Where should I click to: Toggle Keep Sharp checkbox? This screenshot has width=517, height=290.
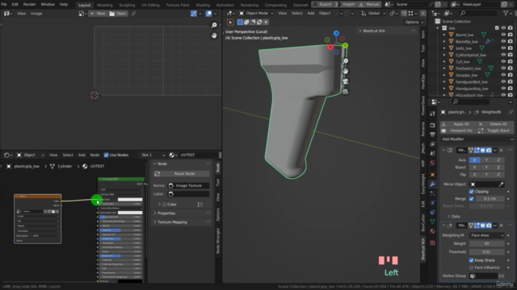click(471, 260)
